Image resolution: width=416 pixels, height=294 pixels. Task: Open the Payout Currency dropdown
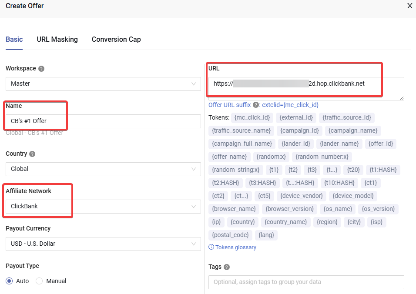pyautogui.click(x=103, y=244)
